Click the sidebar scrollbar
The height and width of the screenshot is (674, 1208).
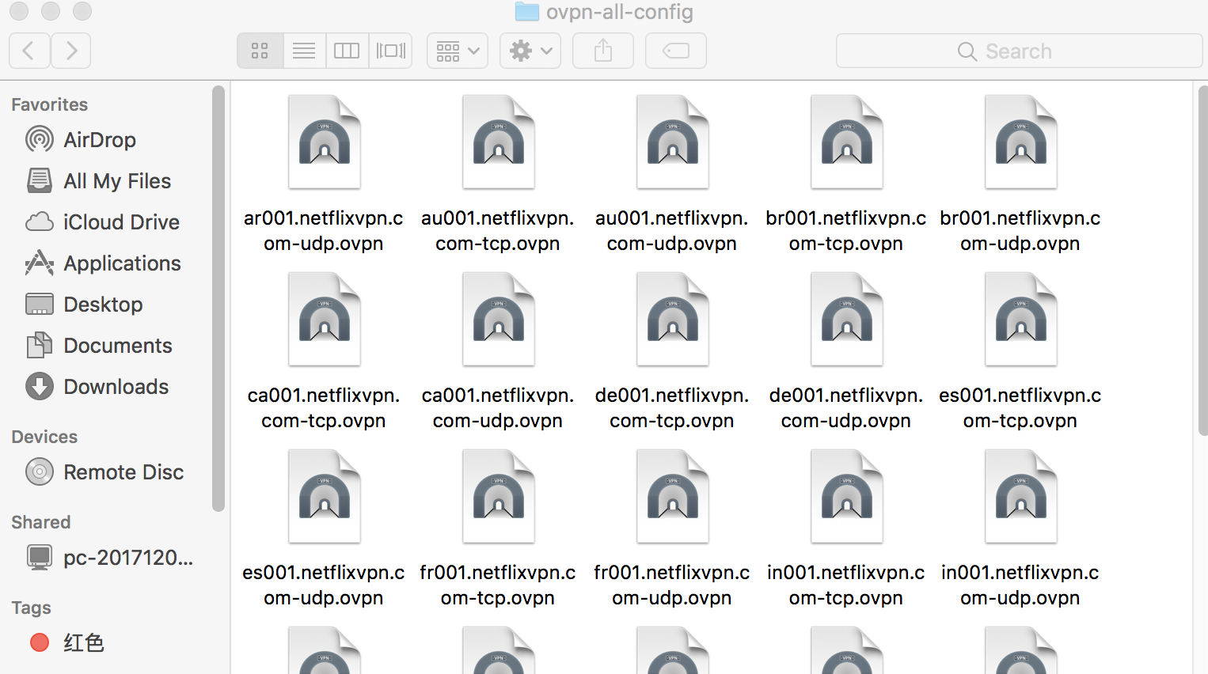coord(218,299)
